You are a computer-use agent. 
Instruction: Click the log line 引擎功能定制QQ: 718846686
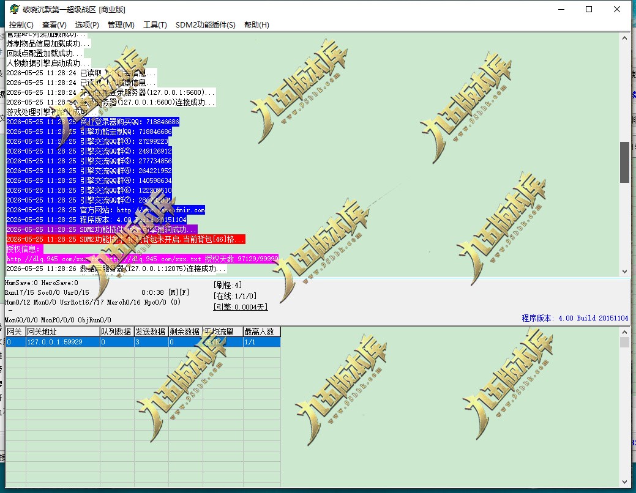[x=89, y=132]
